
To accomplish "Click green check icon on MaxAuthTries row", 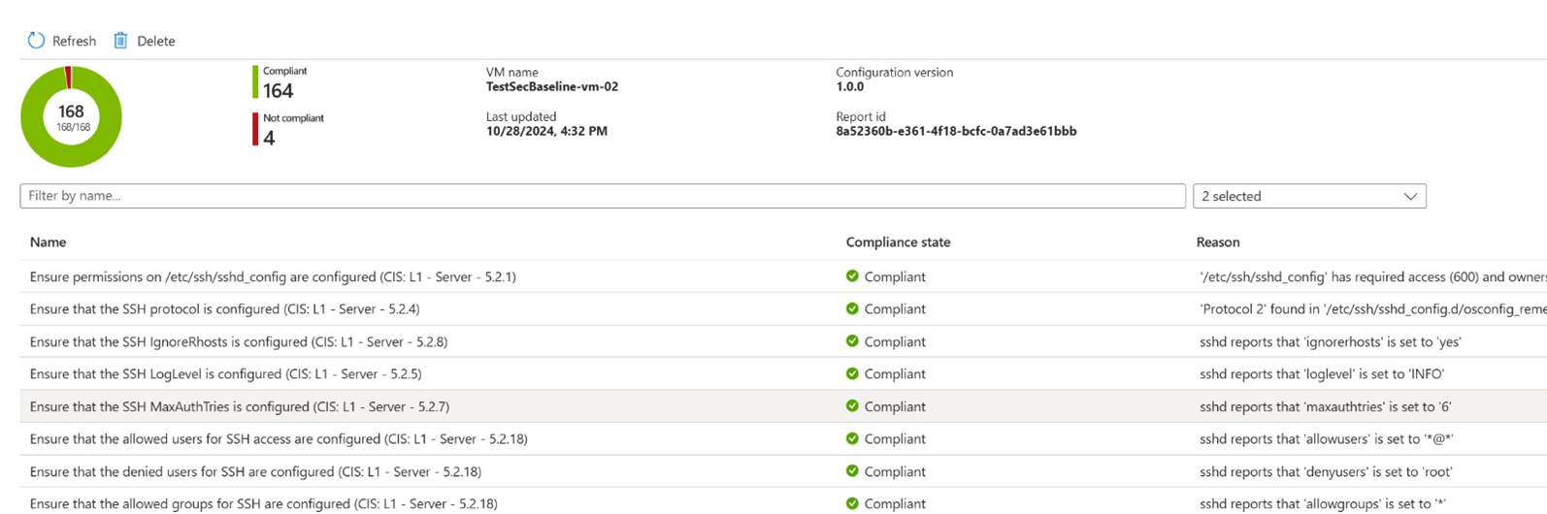I will point(852,406).
